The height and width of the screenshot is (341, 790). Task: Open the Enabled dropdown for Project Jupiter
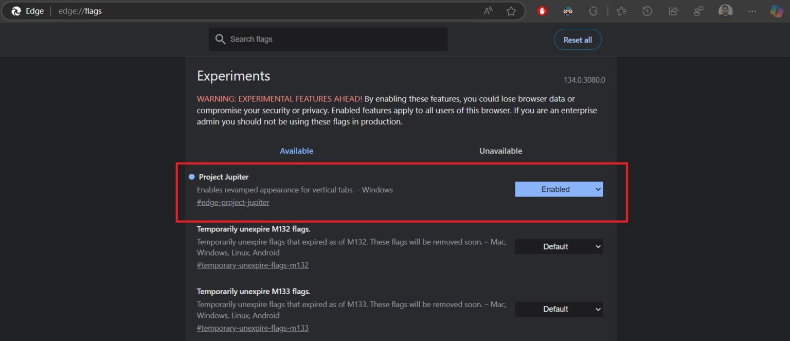point(559,189)
